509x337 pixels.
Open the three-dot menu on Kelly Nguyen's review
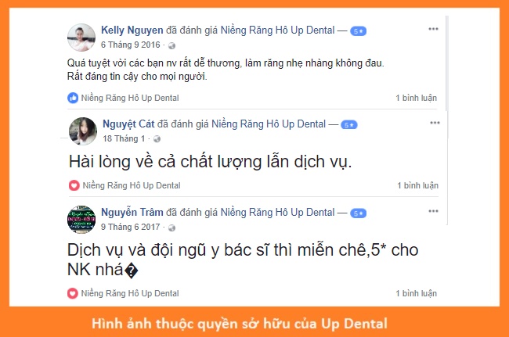pos(433,29)
